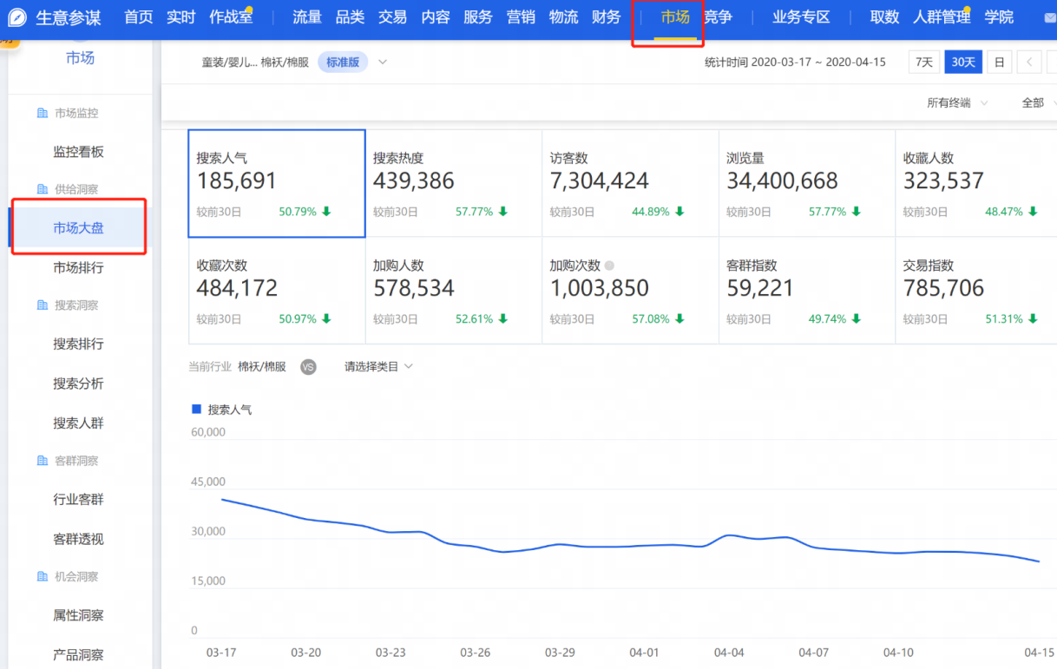This screenshot has height=669, width=1057.
Task: Open 搜索排行 in sidebar
Action: tap(78, 344)
